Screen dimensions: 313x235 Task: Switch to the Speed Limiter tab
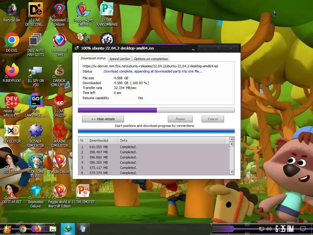pyautogui.click(x=120, y=59)
